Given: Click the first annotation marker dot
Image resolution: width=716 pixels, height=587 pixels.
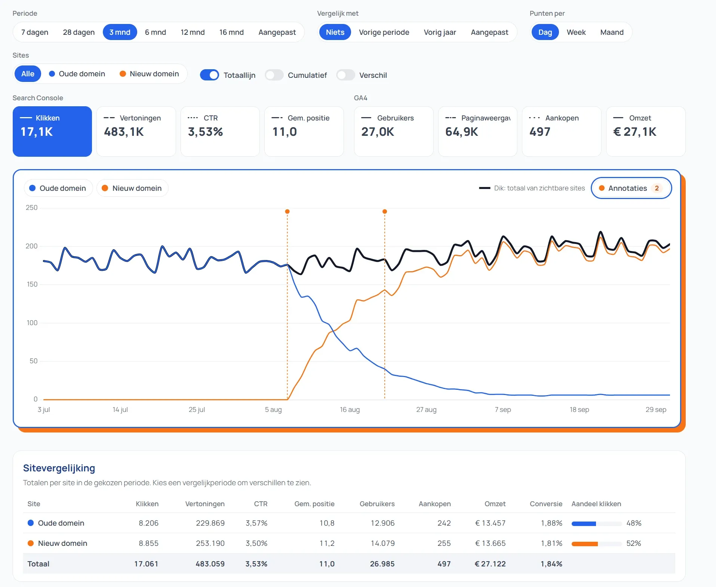Looking at the screenshot, I should 287,212.
